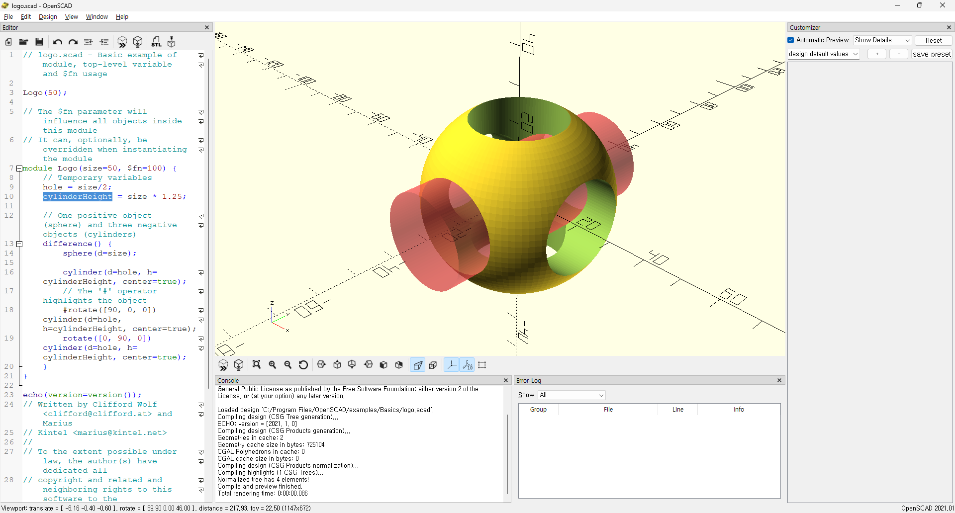Open the File menu
Viewport: 955px width, 513px height.
point(8,17)
